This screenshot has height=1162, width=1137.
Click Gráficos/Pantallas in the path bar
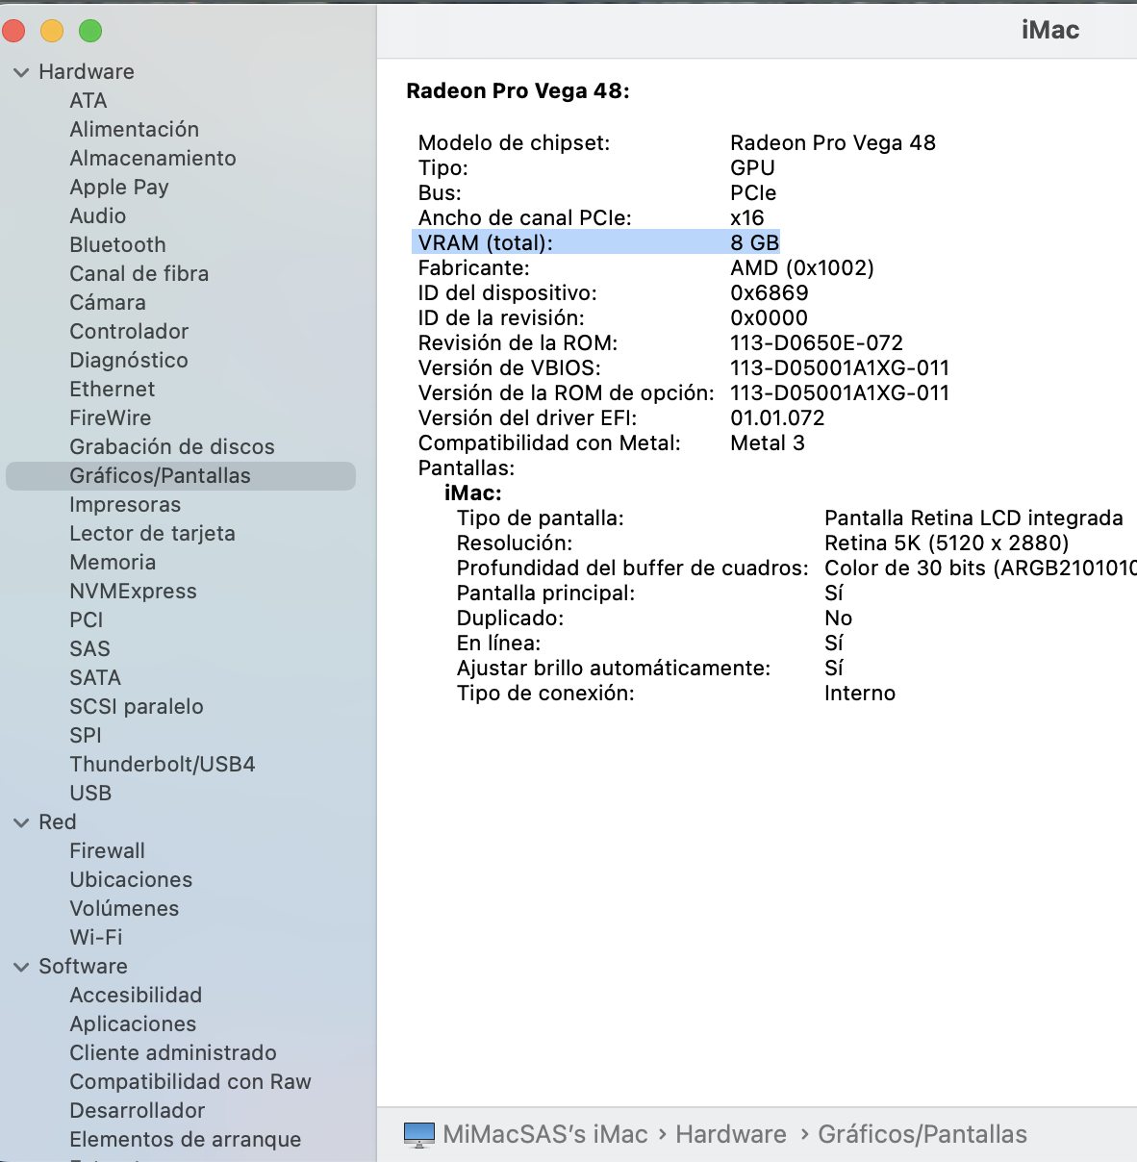click(x=922, y=1134)
